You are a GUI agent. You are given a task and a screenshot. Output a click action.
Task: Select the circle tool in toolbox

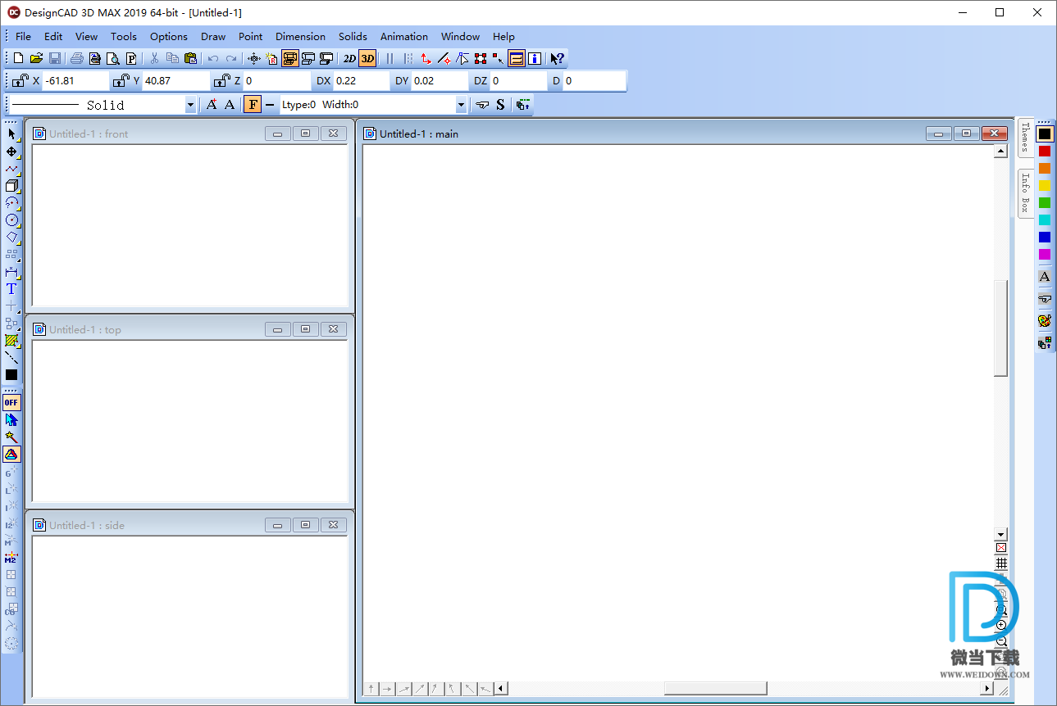pyautogui.click(x=11, y=219)
